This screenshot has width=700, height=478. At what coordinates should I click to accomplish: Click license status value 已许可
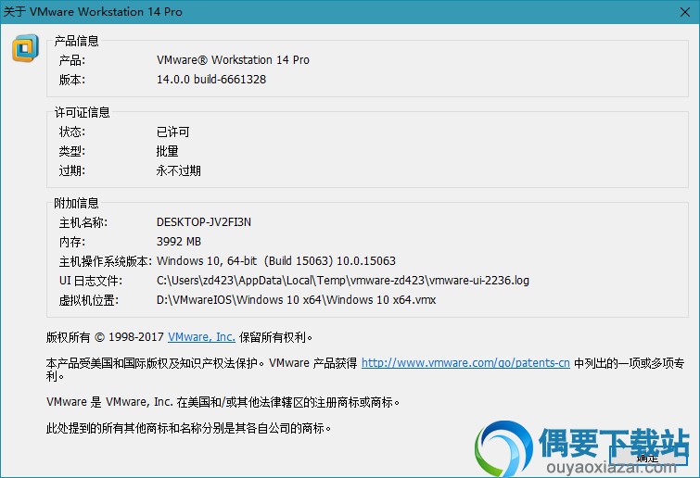point(172,132)
